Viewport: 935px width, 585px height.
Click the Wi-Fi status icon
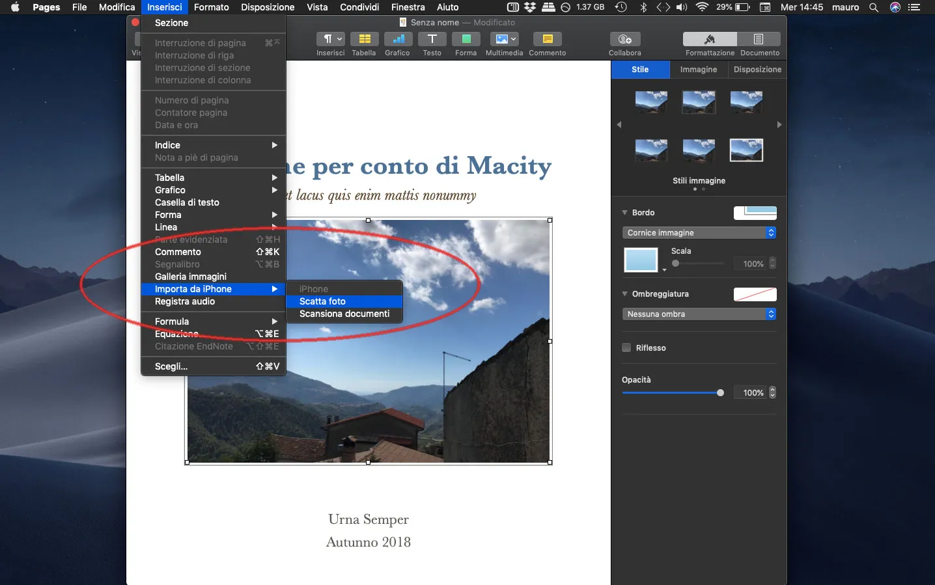coord(702,7)
